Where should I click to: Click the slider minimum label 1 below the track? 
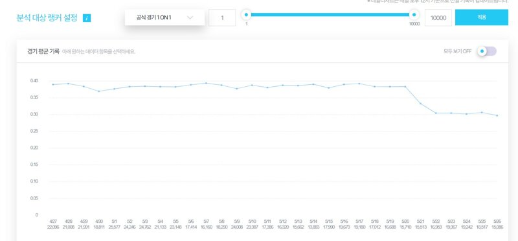246,24
